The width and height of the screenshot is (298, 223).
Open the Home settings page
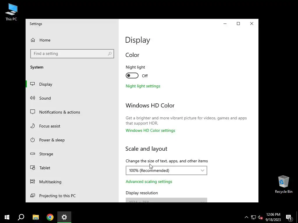click(x=40, y=40)
